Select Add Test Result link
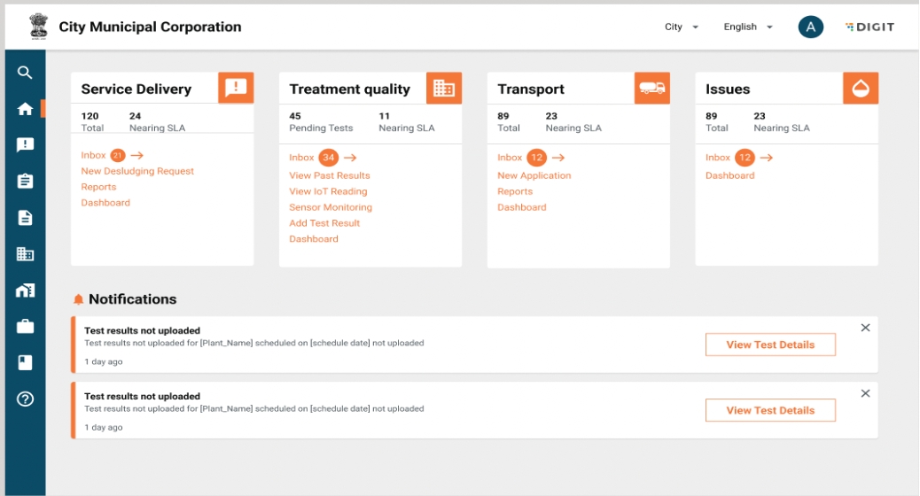Viewport: 920px width, 496px height. pos(324,223)
